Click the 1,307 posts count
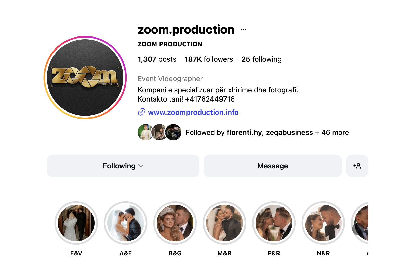Screen dimensions: 399x271 pyautogui.click(x=157, y=59)
